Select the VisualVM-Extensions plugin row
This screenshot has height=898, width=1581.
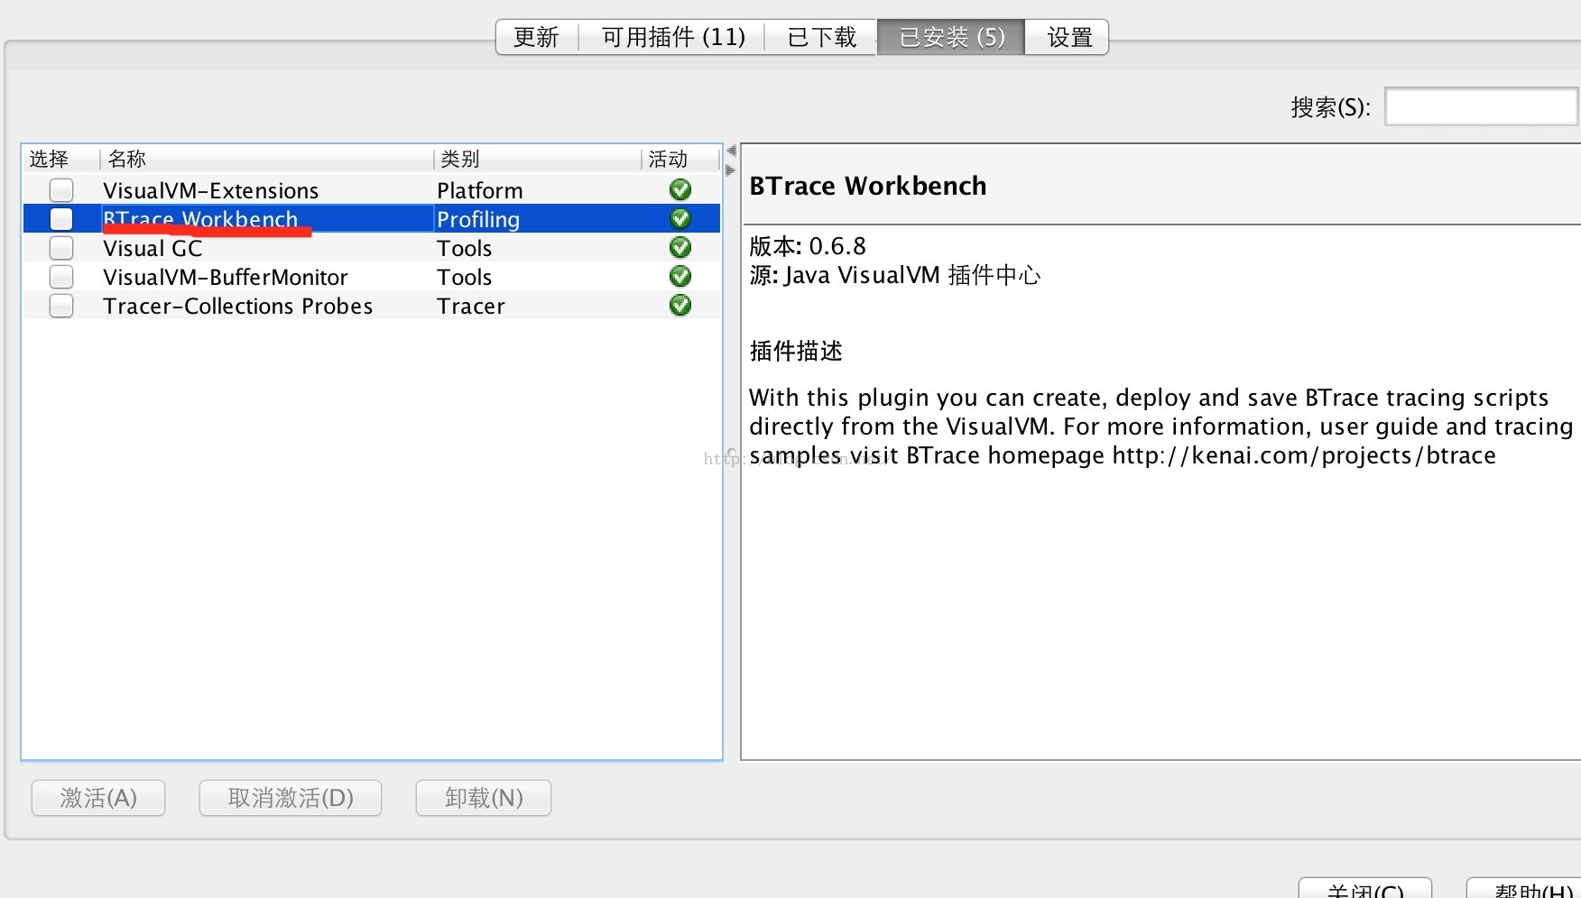pos(371,190)
